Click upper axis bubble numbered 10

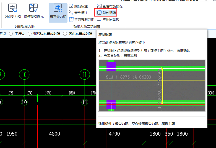(24, 74)
